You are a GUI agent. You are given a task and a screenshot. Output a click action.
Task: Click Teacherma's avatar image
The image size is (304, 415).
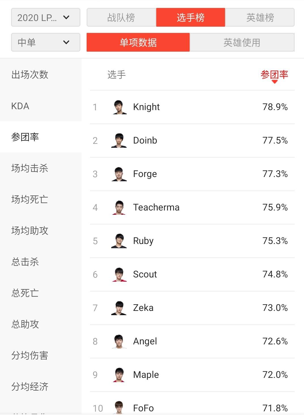coord(119,208)
